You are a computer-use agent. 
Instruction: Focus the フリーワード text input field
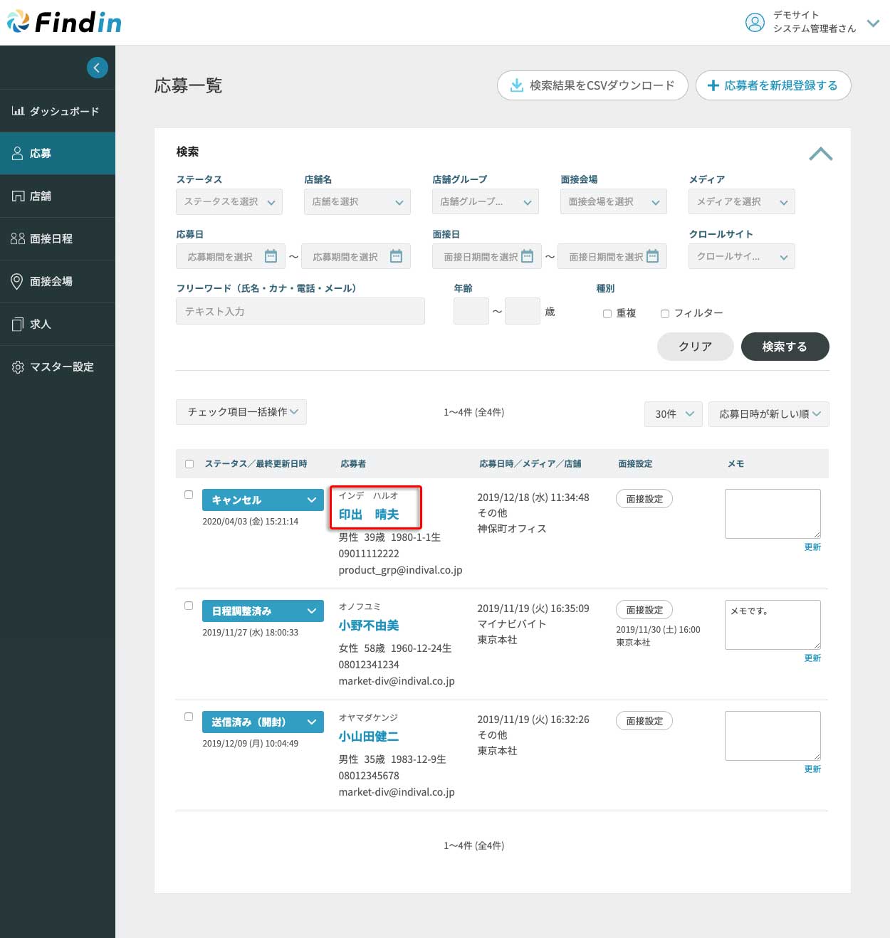tap(300, 312)
